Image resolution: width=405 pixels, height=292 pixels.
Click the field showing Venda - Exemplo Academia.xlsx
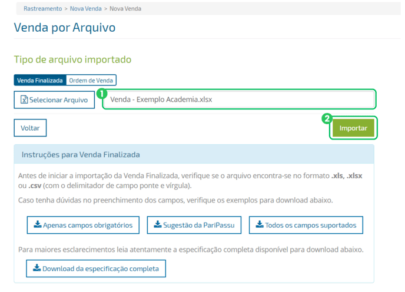coord(238,99)
